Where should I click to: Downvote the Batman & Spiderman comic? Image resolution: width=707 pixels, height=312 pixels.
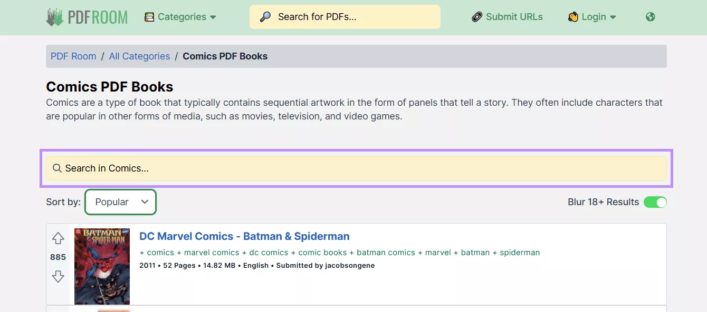click(x=58, y=276)
